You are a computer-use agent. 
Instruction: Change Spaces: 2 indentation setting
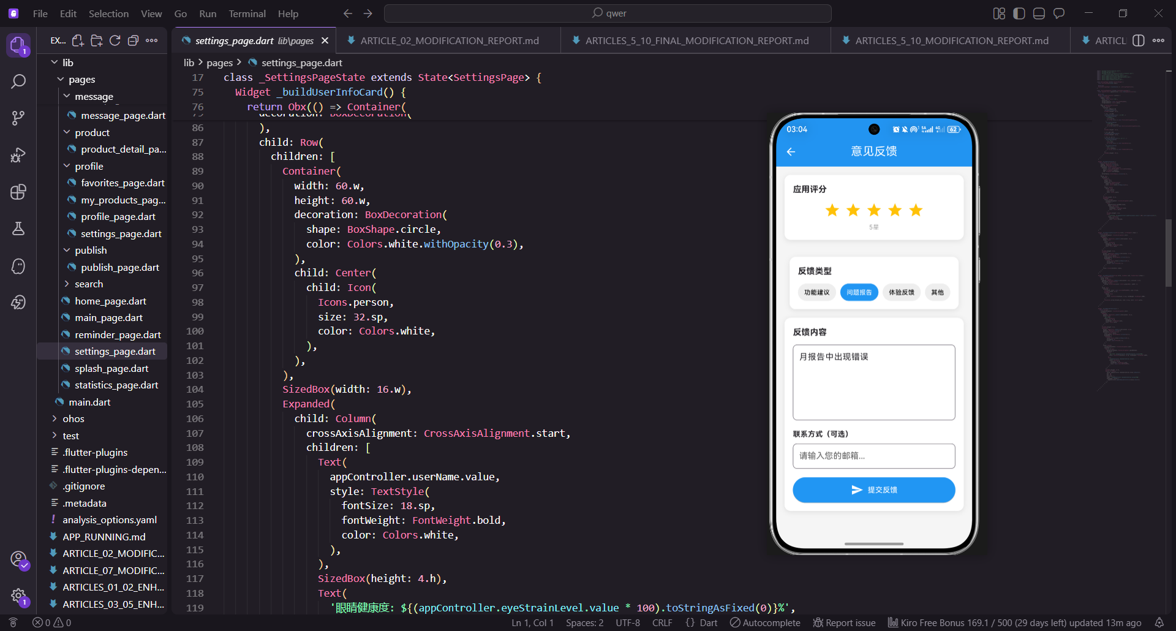(x=584, y=622)
